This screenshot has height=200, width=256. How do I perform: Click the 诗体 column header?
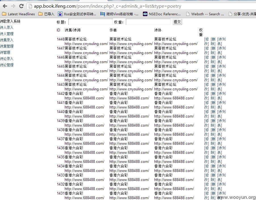[x=158, y=30]
